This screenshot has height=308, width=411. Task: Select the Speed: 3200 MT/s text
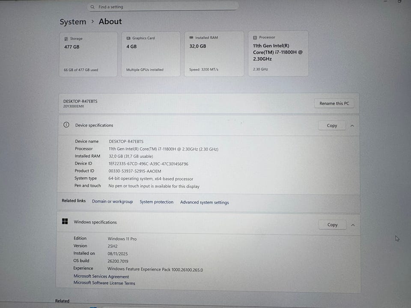pos(204,70)
